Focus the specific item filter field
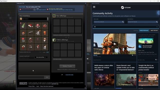Image resolution: width=160 pixels, height=90 pixels. [x=27, y=58]
